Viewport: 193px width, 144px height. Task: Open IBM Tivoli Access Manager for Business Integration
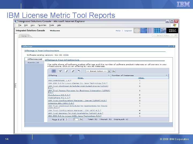[79, 91]
